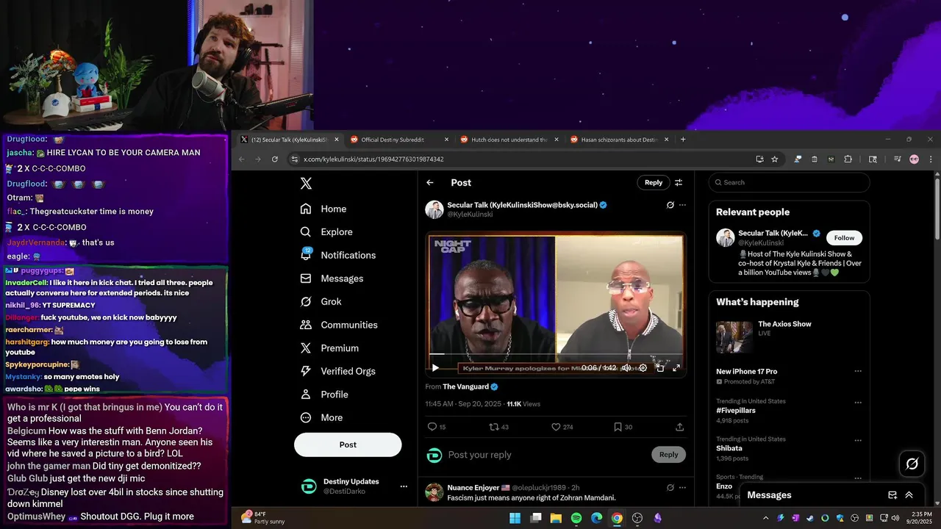Open the more options menu on the main post

682,205
